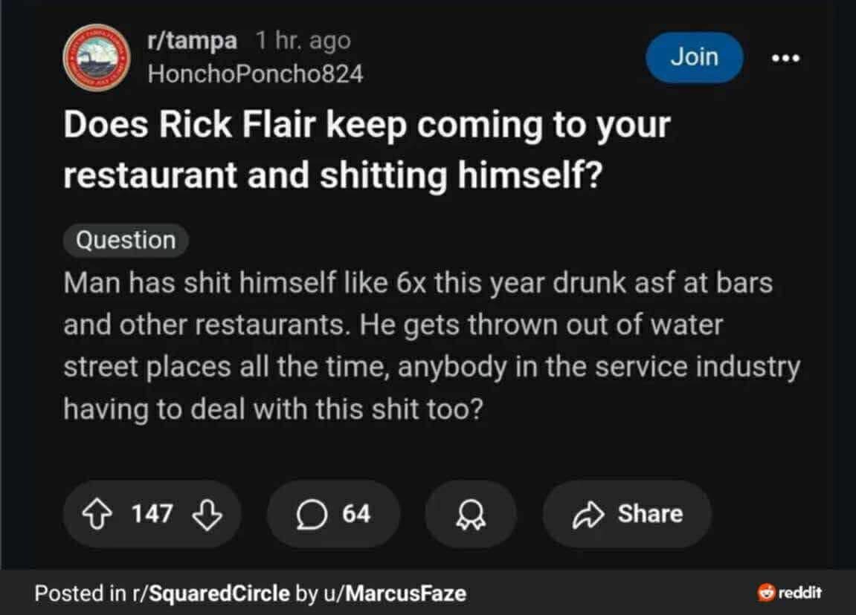Join the r/tampa community
Viewport: 856px width, 615px height.
click(x=694, y=57)
